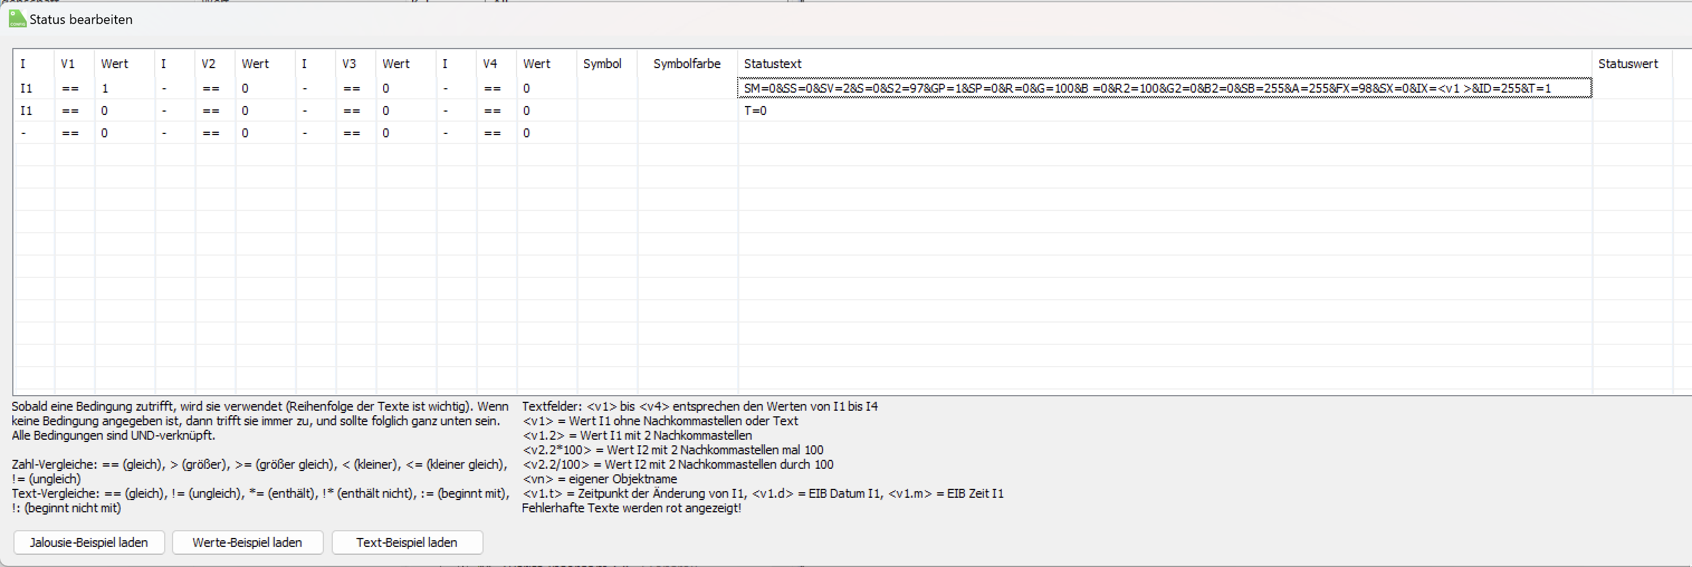Open the dash input selector in third row
Image resolution: width=1692 pixels, height=567 pixels.
pos(25,133)
